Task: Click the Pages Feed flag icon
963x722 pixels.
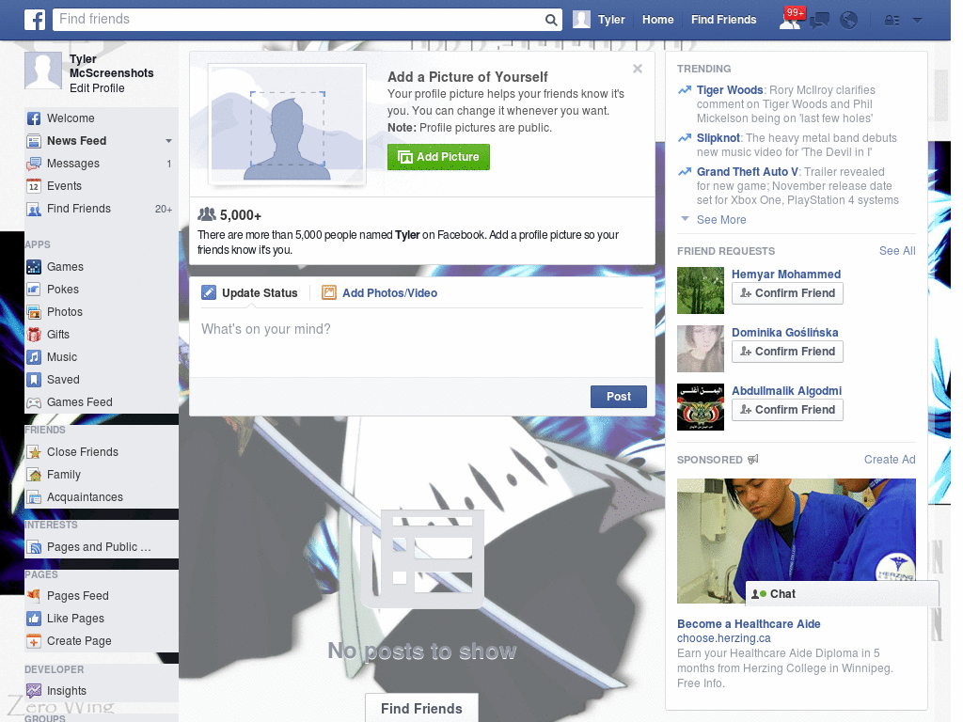Action: click(x=35, y=595)
